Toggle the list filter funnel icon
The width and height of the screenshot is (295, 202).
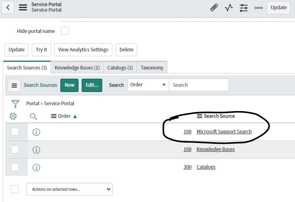[x=15, y=104]
